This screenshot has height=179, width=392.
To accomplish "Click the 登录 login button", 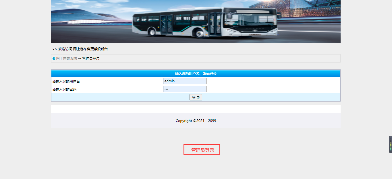I will click(x=196, y=97).
